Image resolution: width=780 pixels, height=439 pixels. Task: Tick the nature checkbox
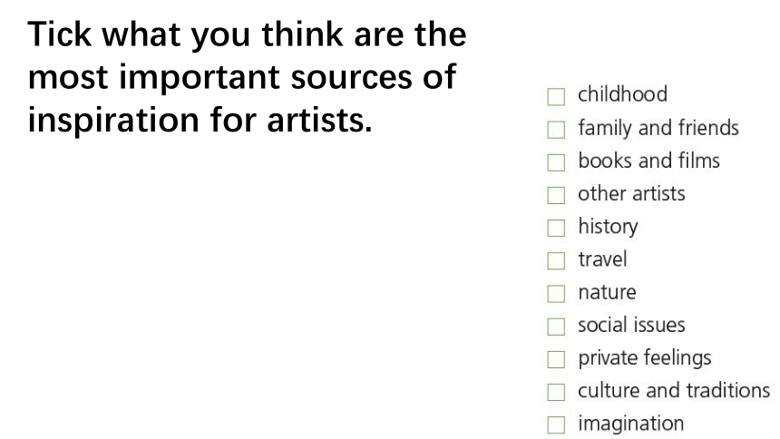point(556,294)
